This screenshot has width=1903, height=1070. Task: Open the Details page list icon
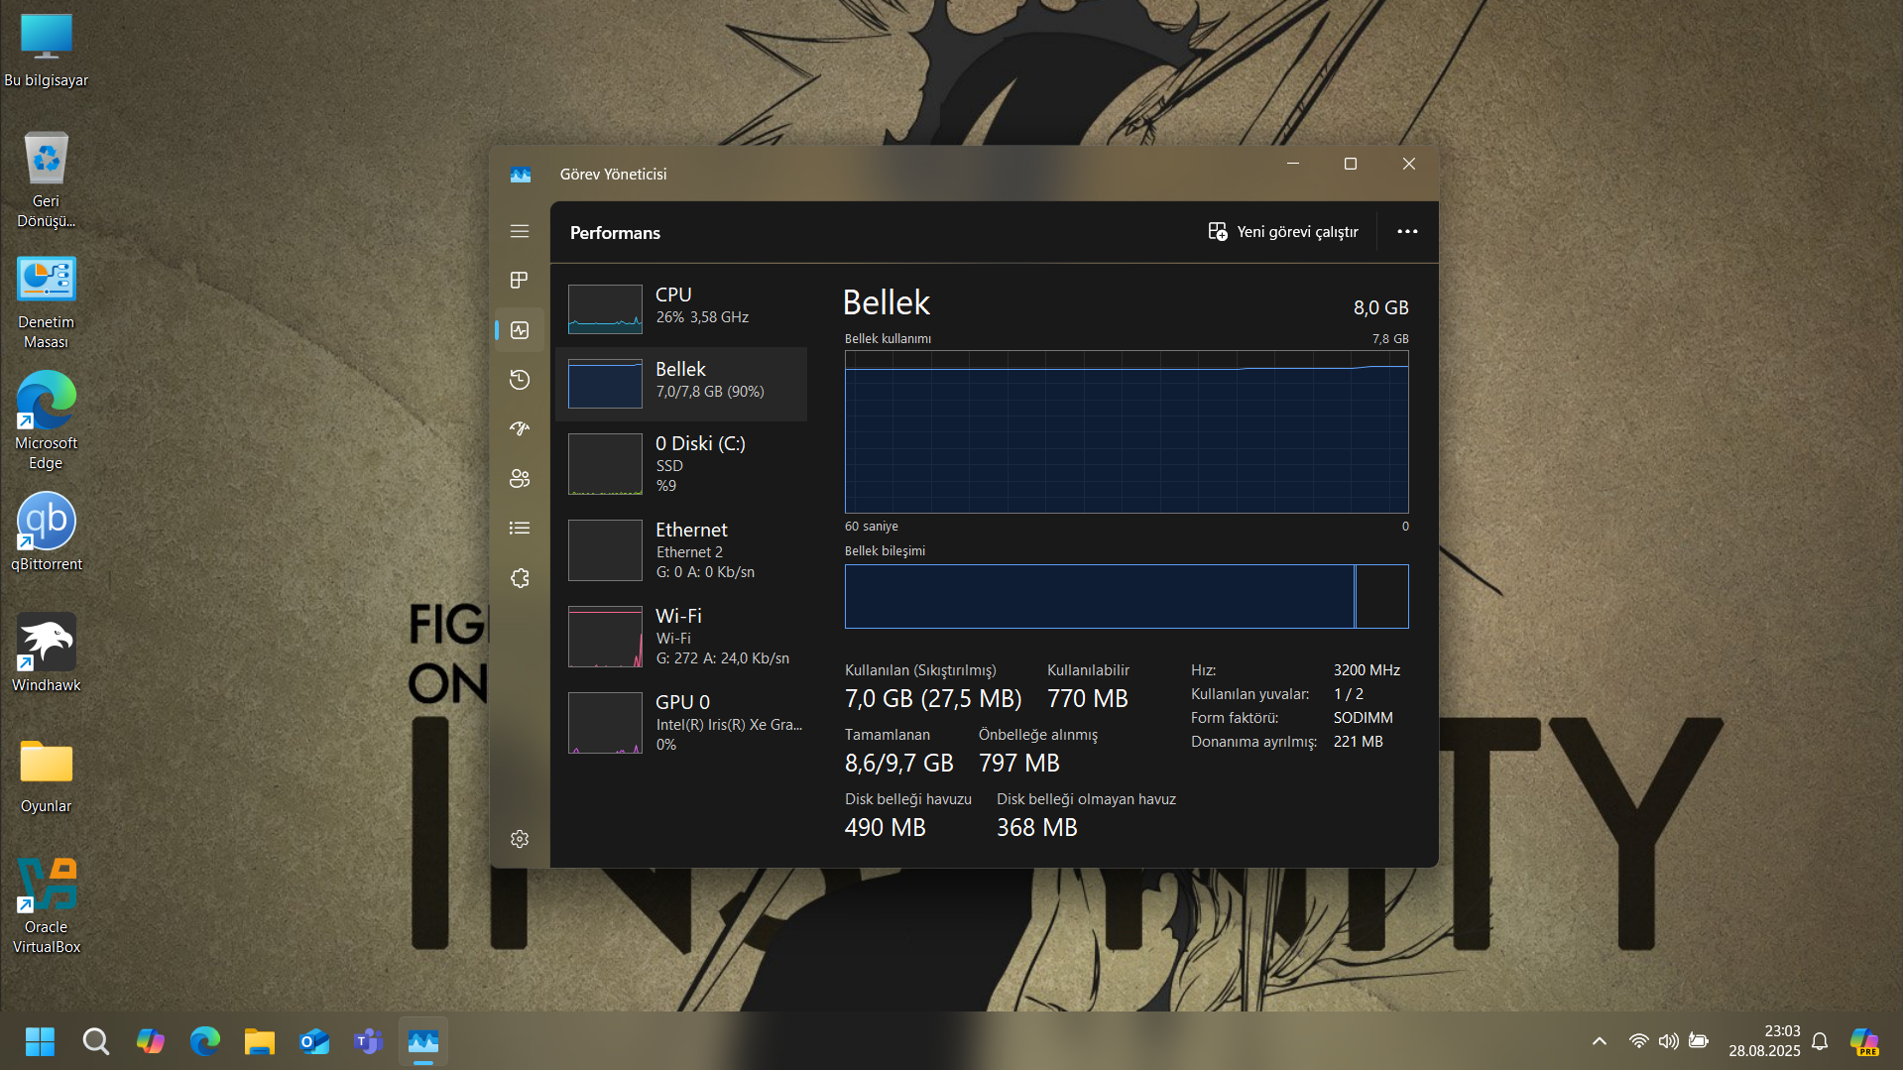click(520, 529)
